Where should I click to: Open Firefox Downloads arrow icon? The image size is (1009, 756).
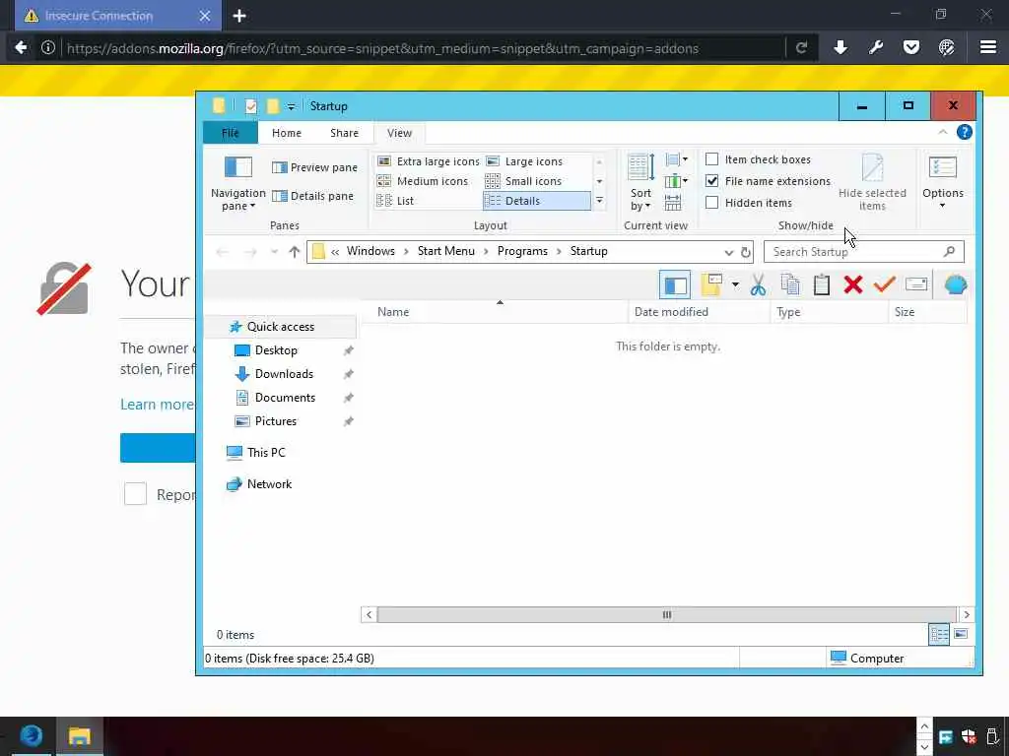click(x=841, y=47)
